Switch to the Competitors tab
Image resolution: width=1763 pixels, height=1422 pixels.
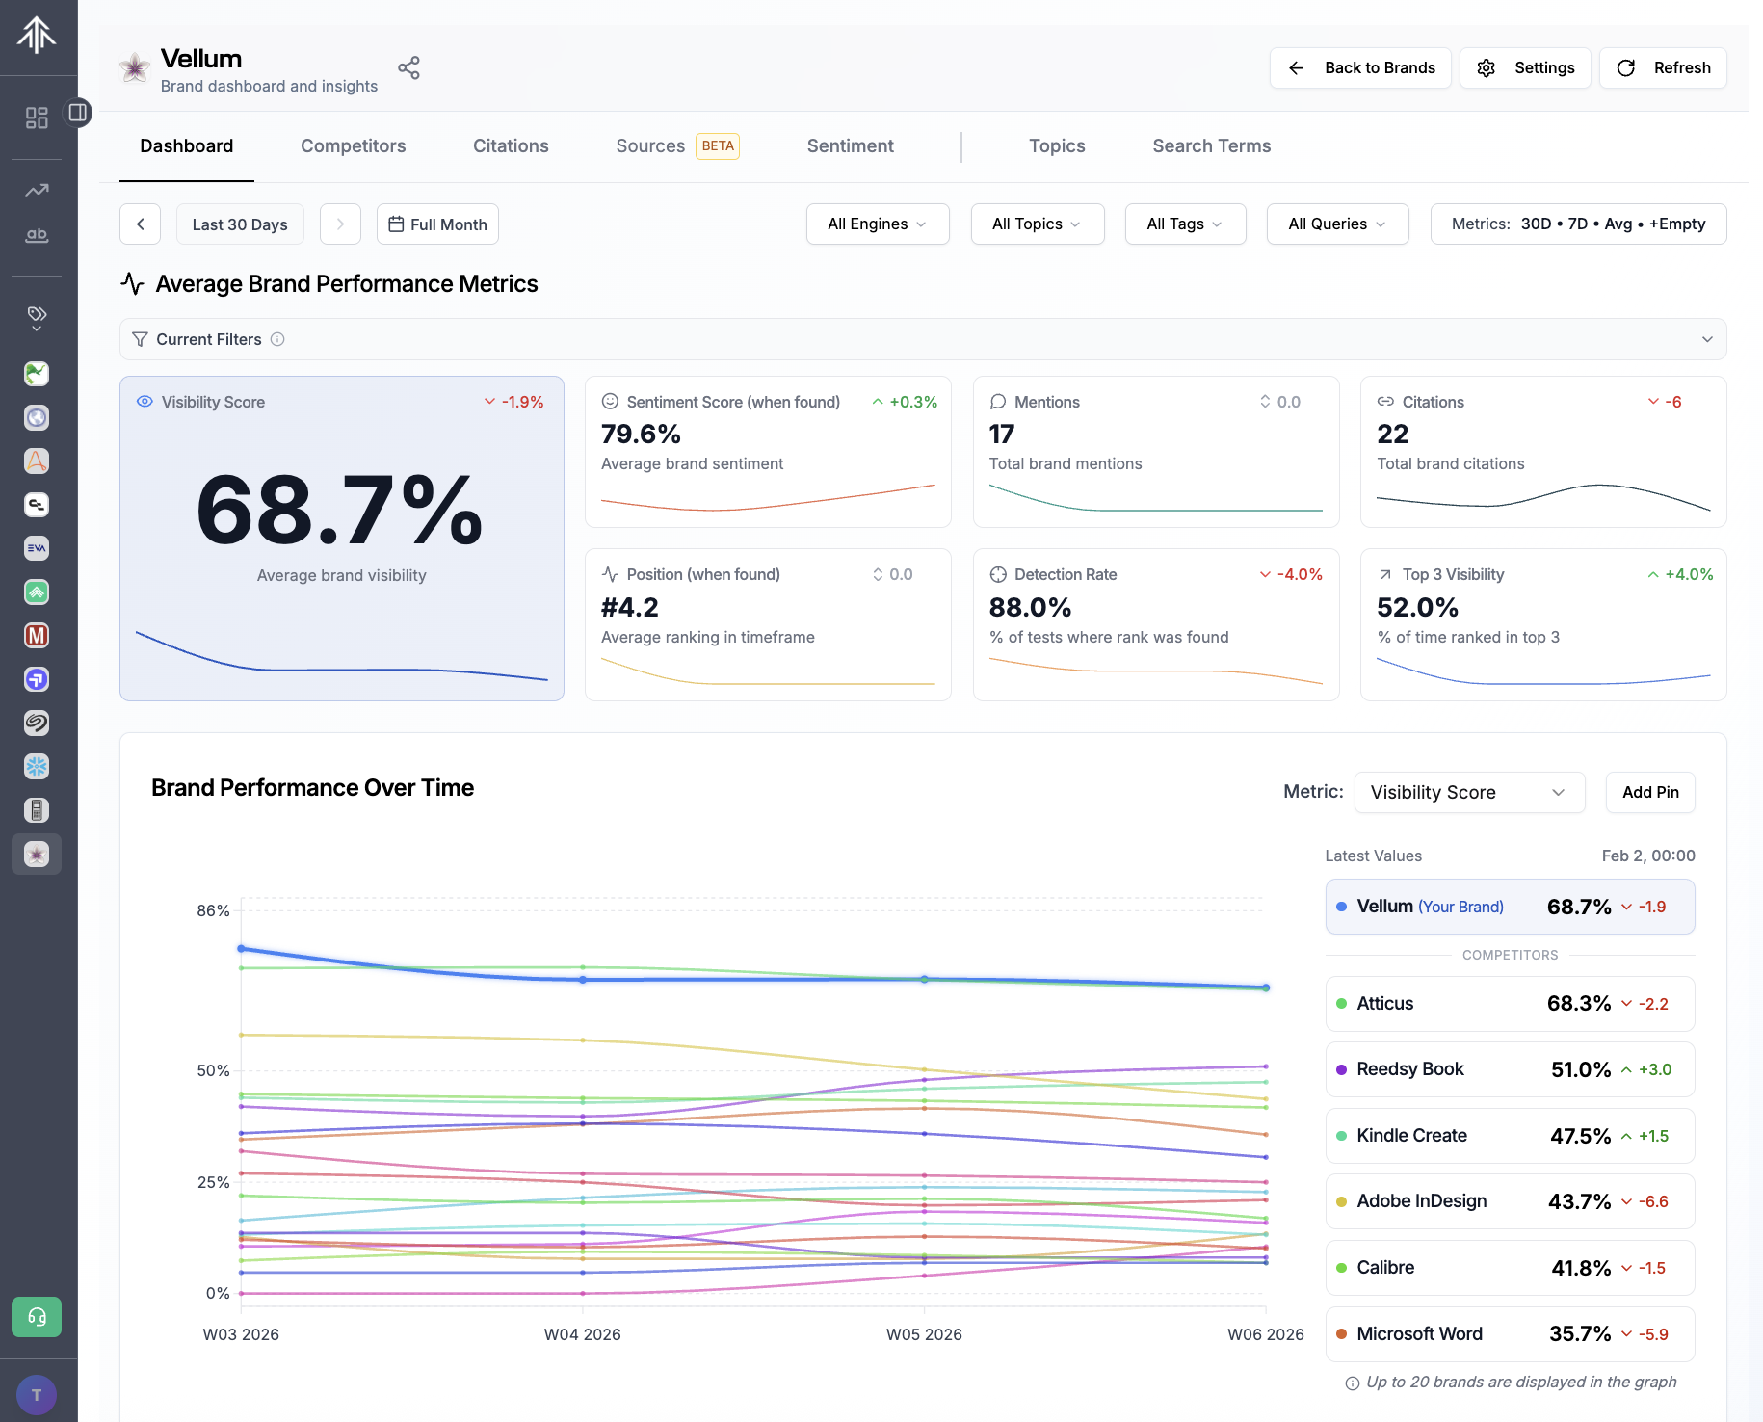[x=353, y=145]
